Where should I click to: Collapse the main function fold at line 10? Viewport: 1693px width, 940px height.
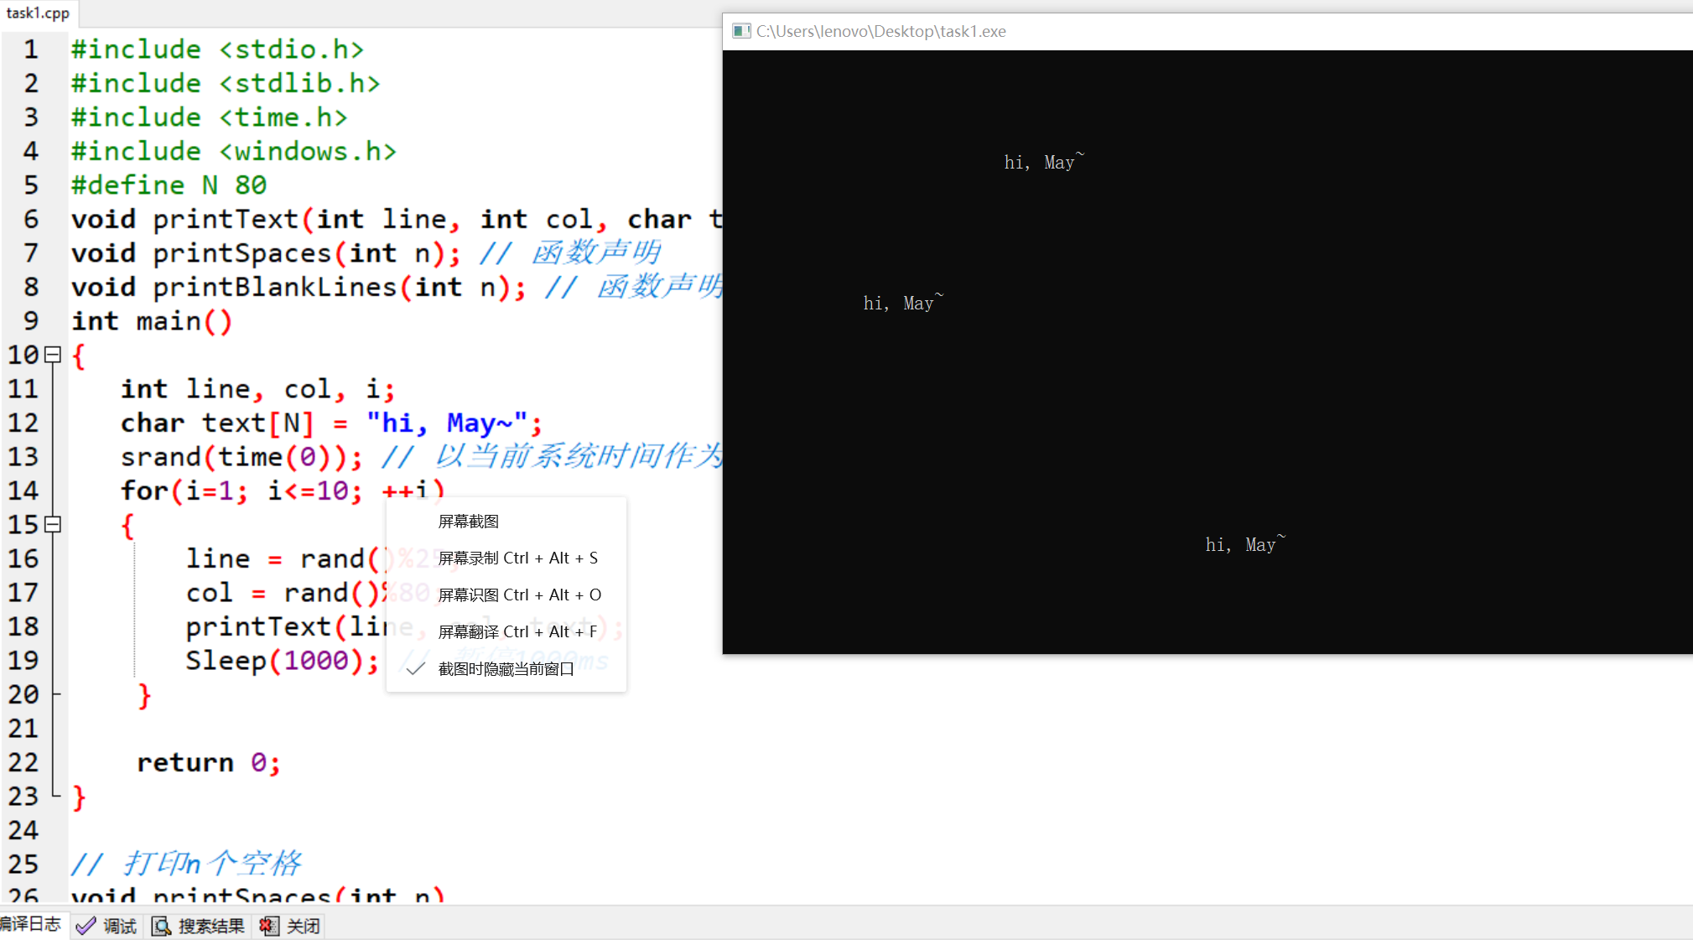[x=53, y=355]
